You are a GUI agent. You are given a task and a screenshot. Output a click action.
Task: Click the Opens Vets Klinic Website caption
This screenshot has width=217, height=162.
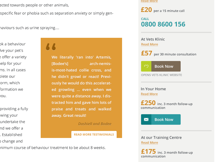(x=161, y=75)
